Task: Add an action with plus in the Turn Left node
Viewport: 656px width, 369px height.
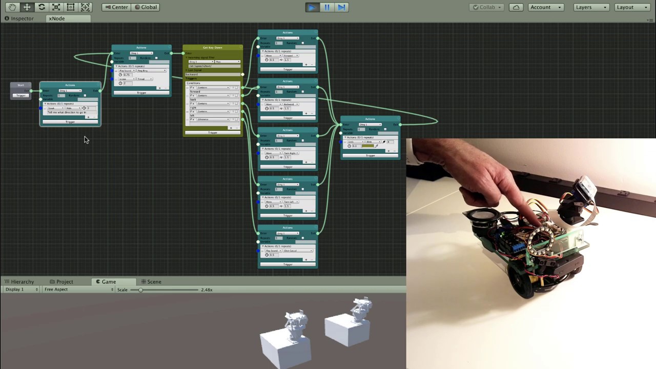Action: (x=306, y=211)
